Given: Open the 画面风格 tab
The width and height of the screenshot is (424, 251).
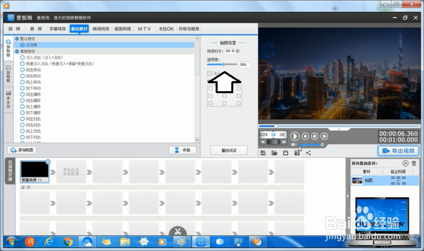Looking at the screenshot, I should (123, 29).
